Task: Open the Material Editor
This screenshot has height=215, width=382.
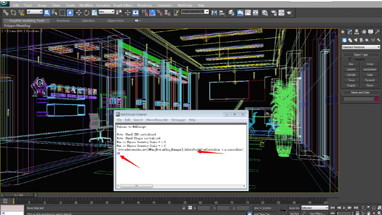Action: [264, 13]
